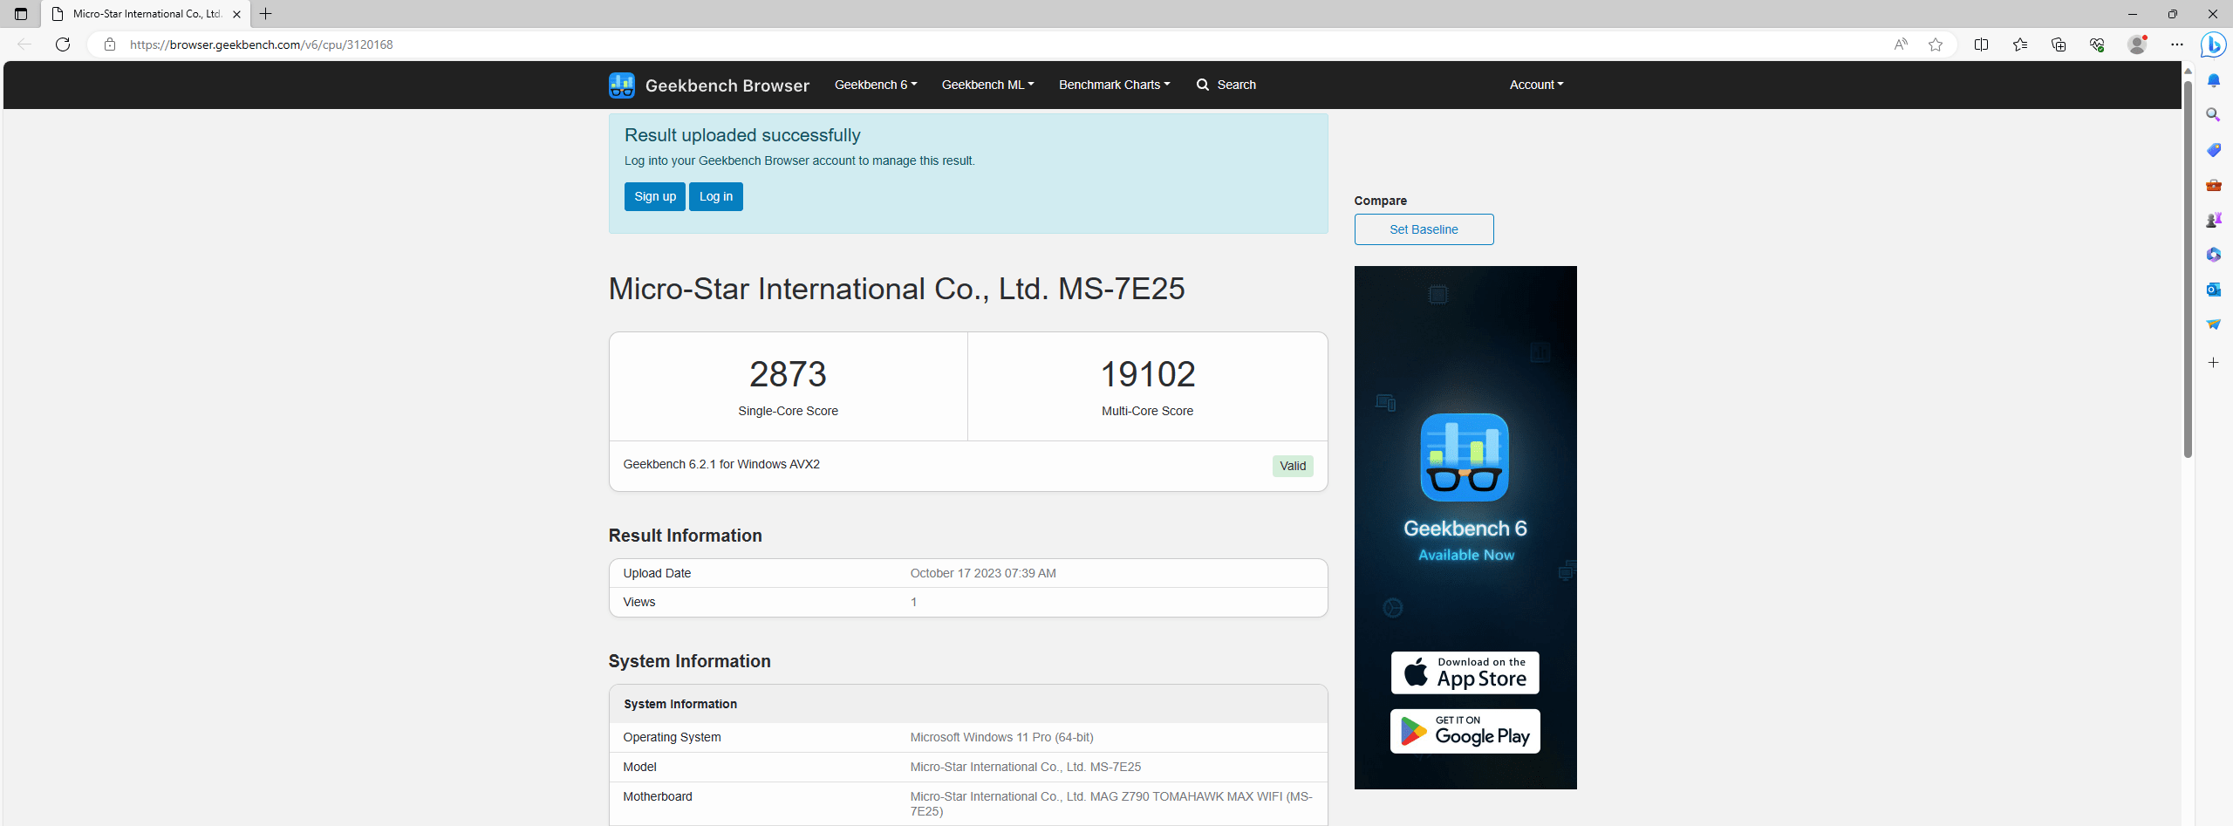This screenshot has width=2233, height=826.
Task: Open the Outlook icon in the sidebar
Action: pos(2213,290)
